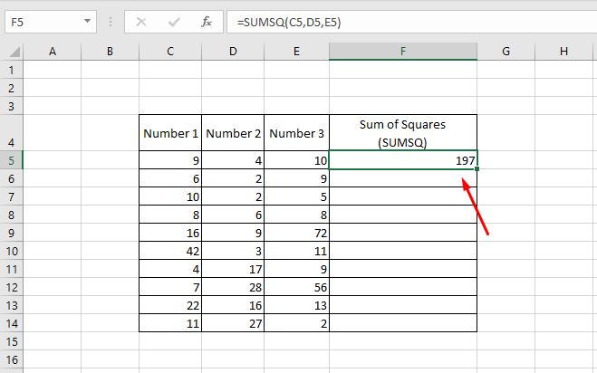597x373 pixels.
Task: Open the Insert Function fx dialog
Action: click(207, 22)
